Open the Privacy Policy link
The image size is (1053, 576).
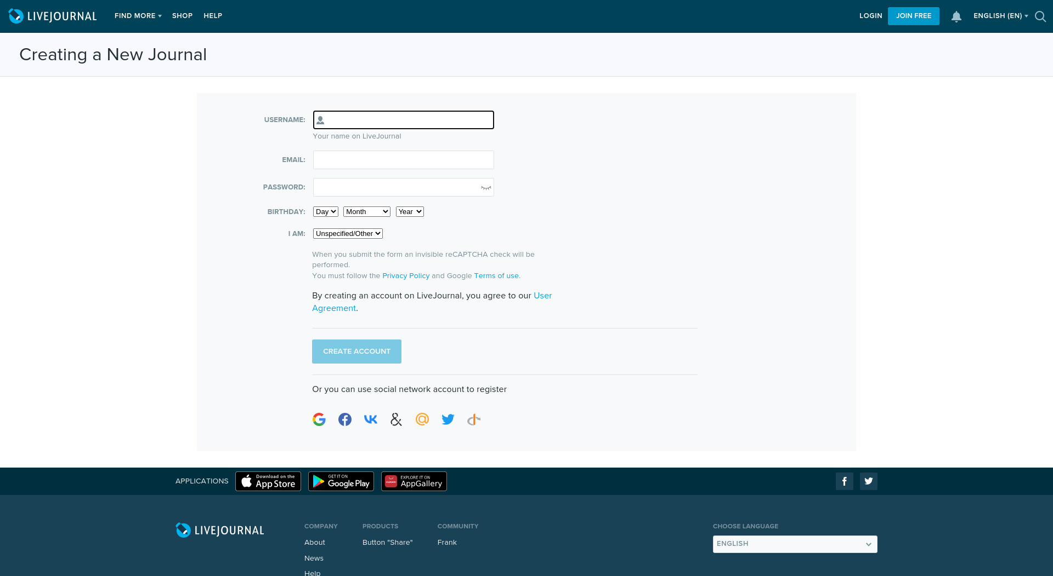(406, 276)
